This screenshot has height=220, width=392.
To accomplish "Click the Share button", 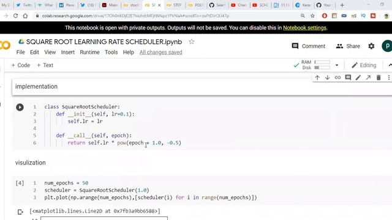I will pos(348,46).
